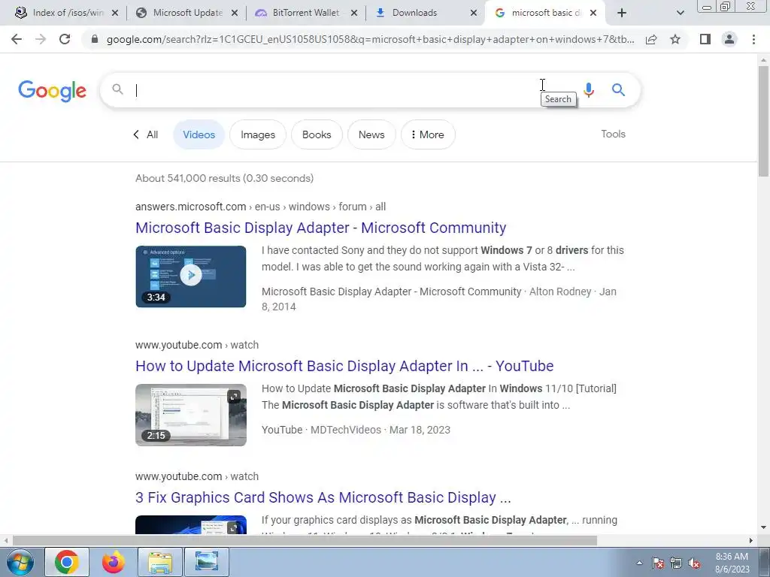Select the Videos filter chip
The image size is (770, 577).
[199, 134]
